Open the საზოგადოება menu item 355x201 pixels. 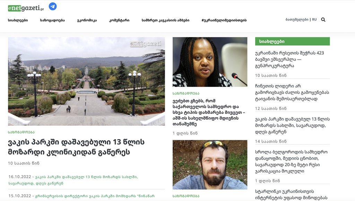click(x=52, y=20)
